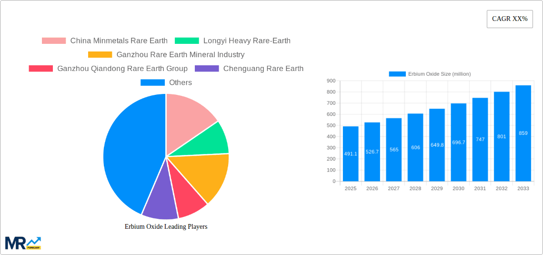The height and width of the screenshot is (255, 543).
Task: Click the 900 y-axis label
Action: click(x=332, y=81)
